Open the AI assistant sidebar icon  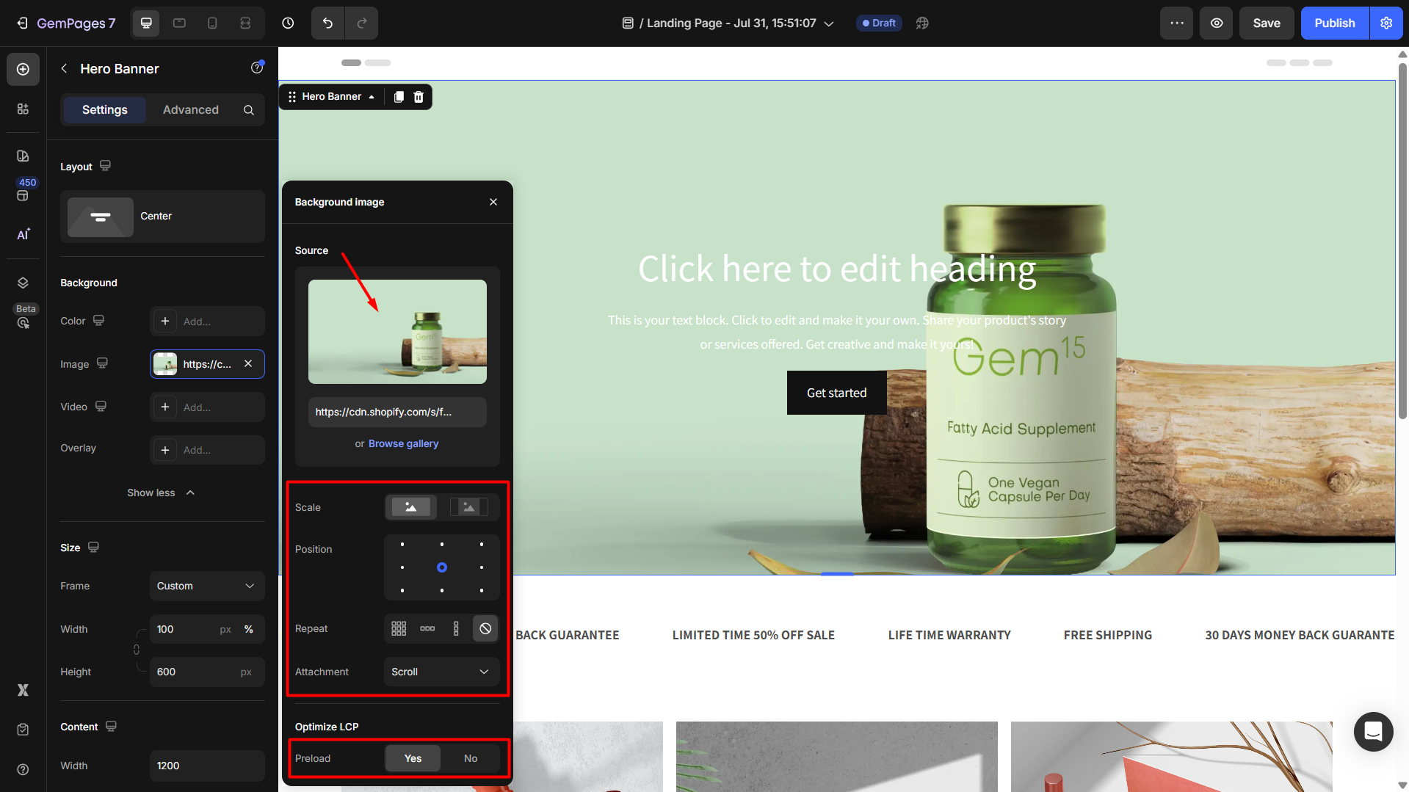click(x=23, y=234)
